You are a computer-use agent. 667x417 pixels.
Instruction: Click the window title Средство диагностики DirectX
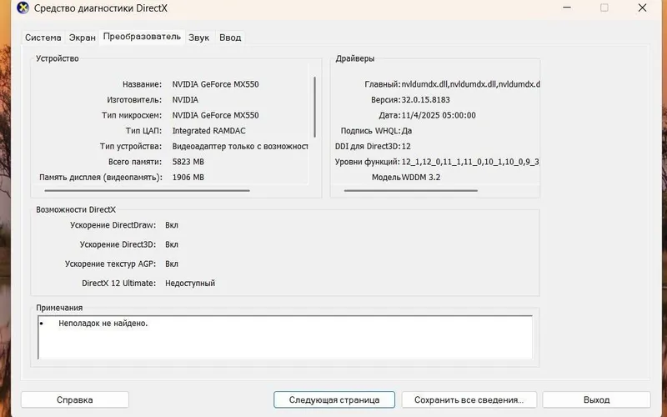(100, 8)
